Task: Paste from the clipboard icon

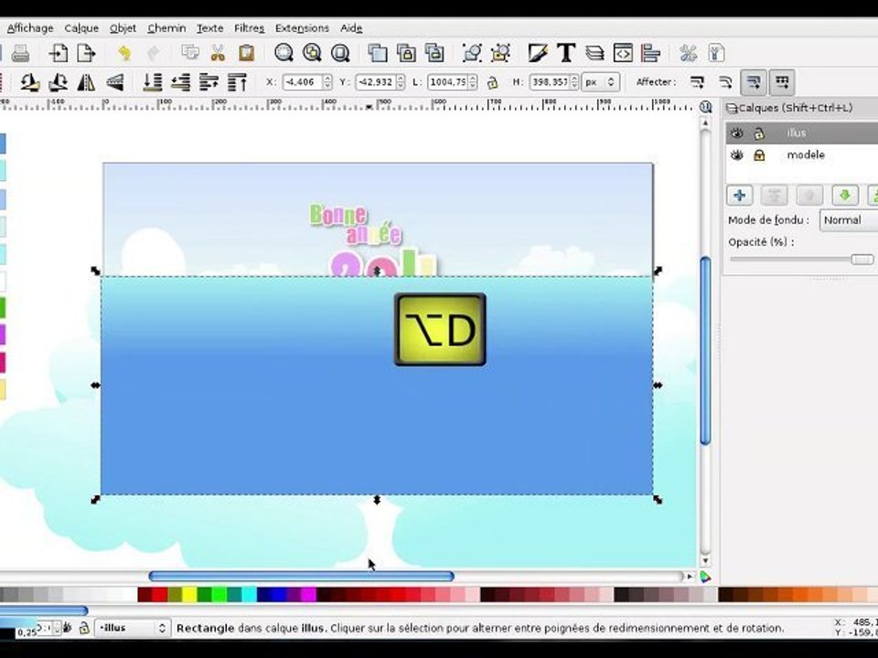Action: click(x=246, y=54)
